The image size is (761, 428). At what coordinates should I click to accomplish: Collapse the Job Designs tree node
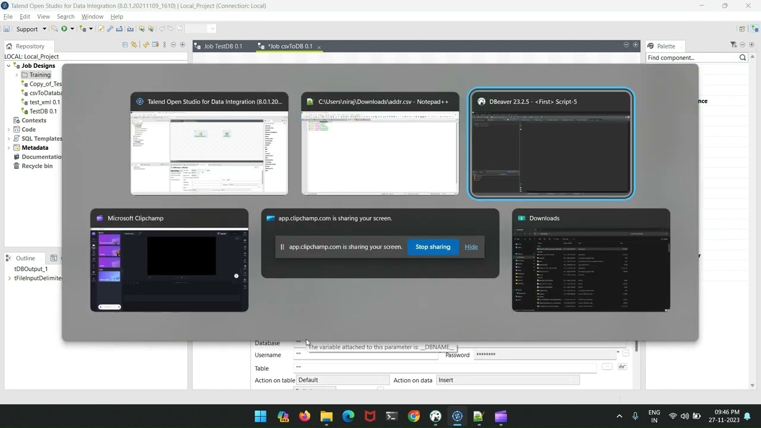click(8, 65)
